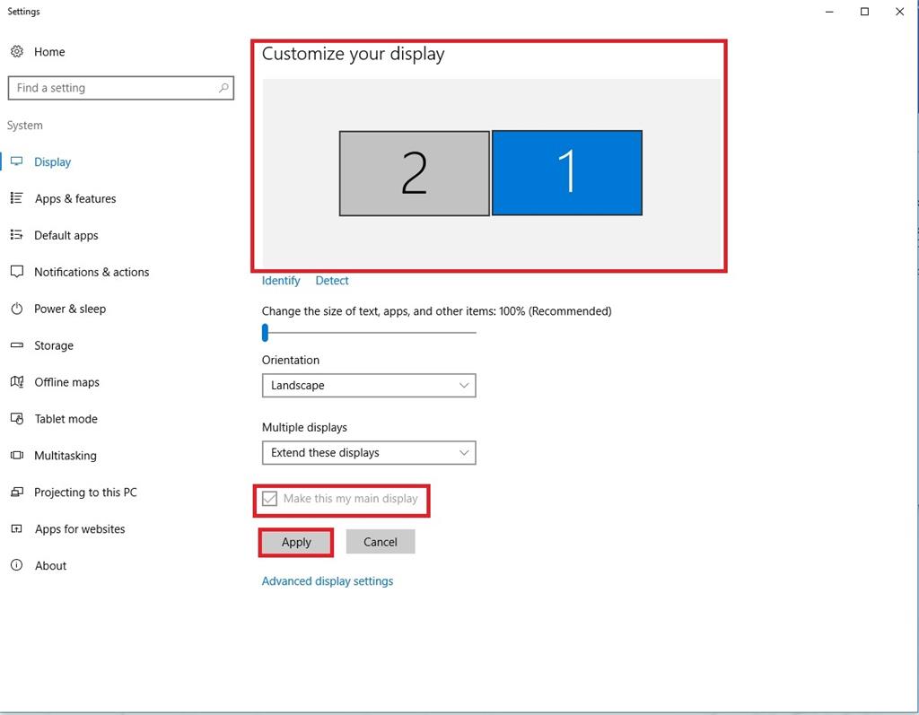Click the Apps & features list icon
This screenshot has width=919, height=715.
click(17, 198)
